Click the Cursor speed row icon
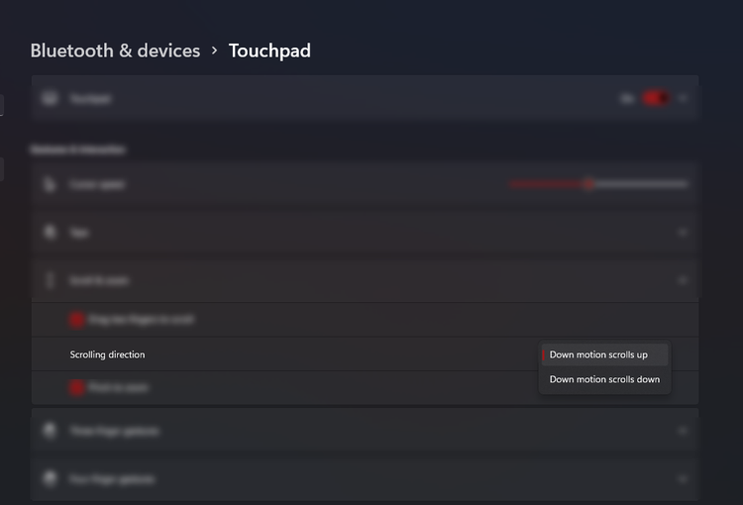 50,184
